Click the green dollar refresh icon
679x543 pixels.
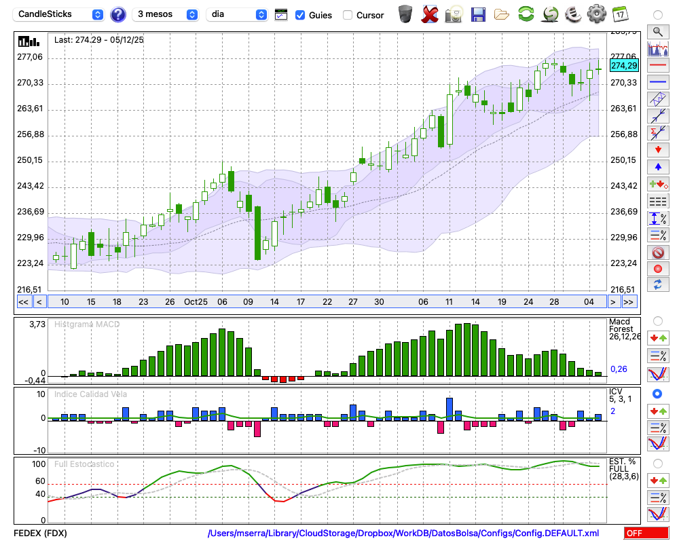pyautogui.click(x=550, y=14)
